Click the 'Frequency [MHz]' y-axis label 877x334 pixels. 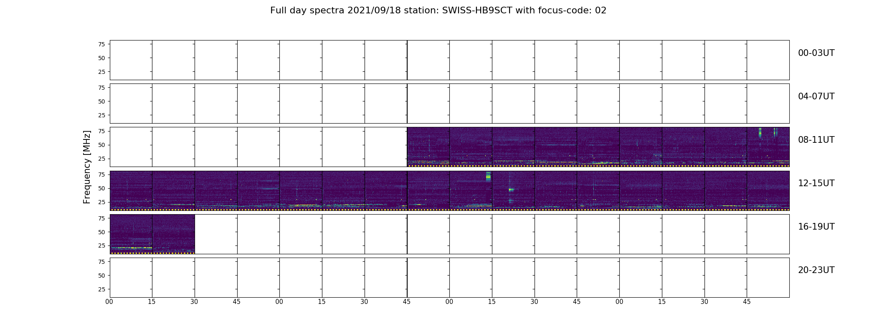[87, 167]
